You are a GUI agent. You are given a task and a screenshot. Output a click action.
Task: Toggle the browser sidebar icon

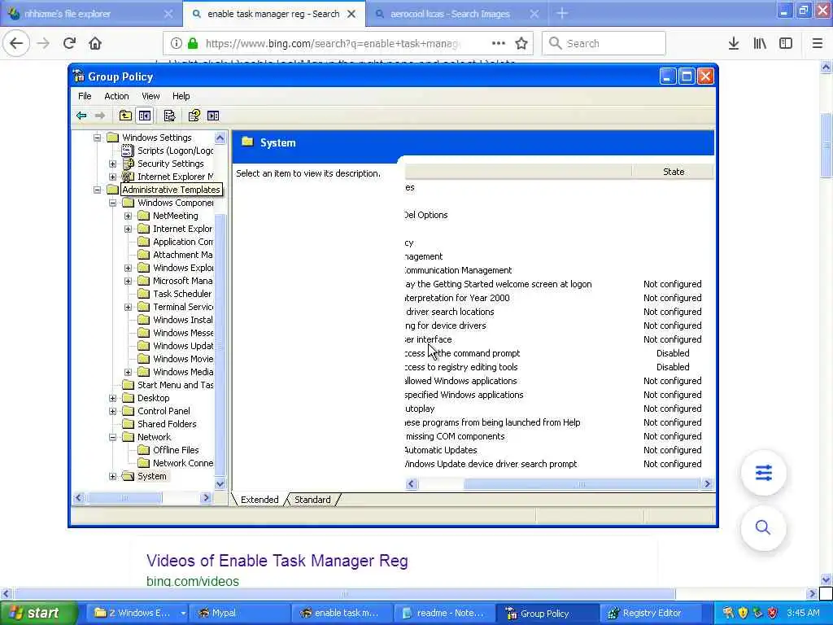pos(786,43)
